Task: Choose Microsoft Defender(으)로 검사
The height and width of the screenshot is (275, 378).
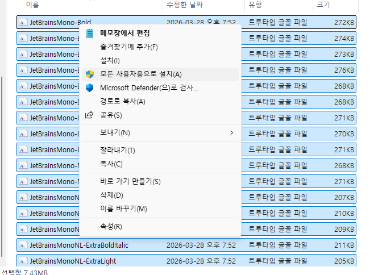Action: (x=160, y=88)
